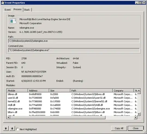Image resolution: width=147 pixels, height=134 pixels.
Task: Click the modules list scroll up arrow
Action: pyautogui.click(x=139, y=91)
